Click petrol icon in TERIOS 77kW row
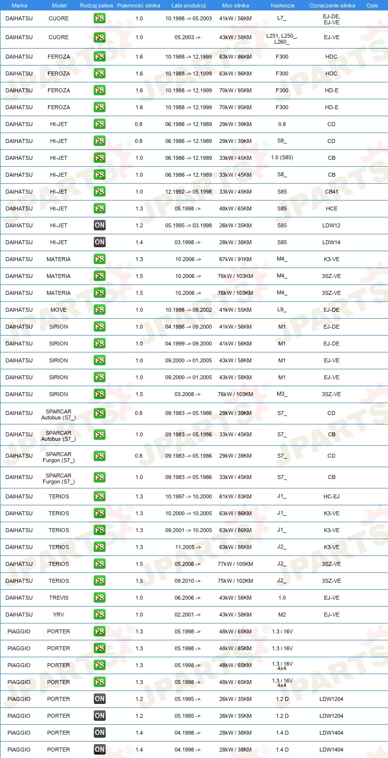This screenshot has width=388, height=758. (x=99, y=564)
